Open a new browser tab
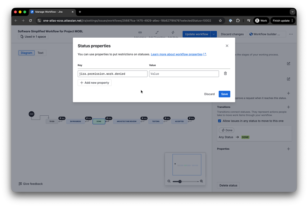 click(80, 12)
